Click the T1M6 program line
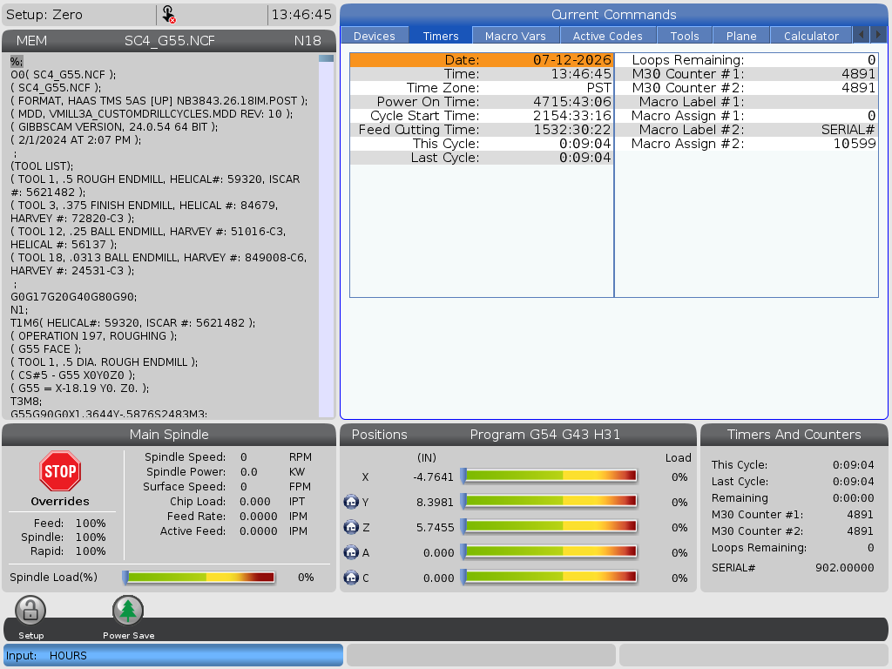This screenshot has height=669, width=892. tap(133, 322)
